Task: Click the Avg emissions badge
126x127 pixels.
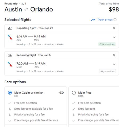Action: 107,71
